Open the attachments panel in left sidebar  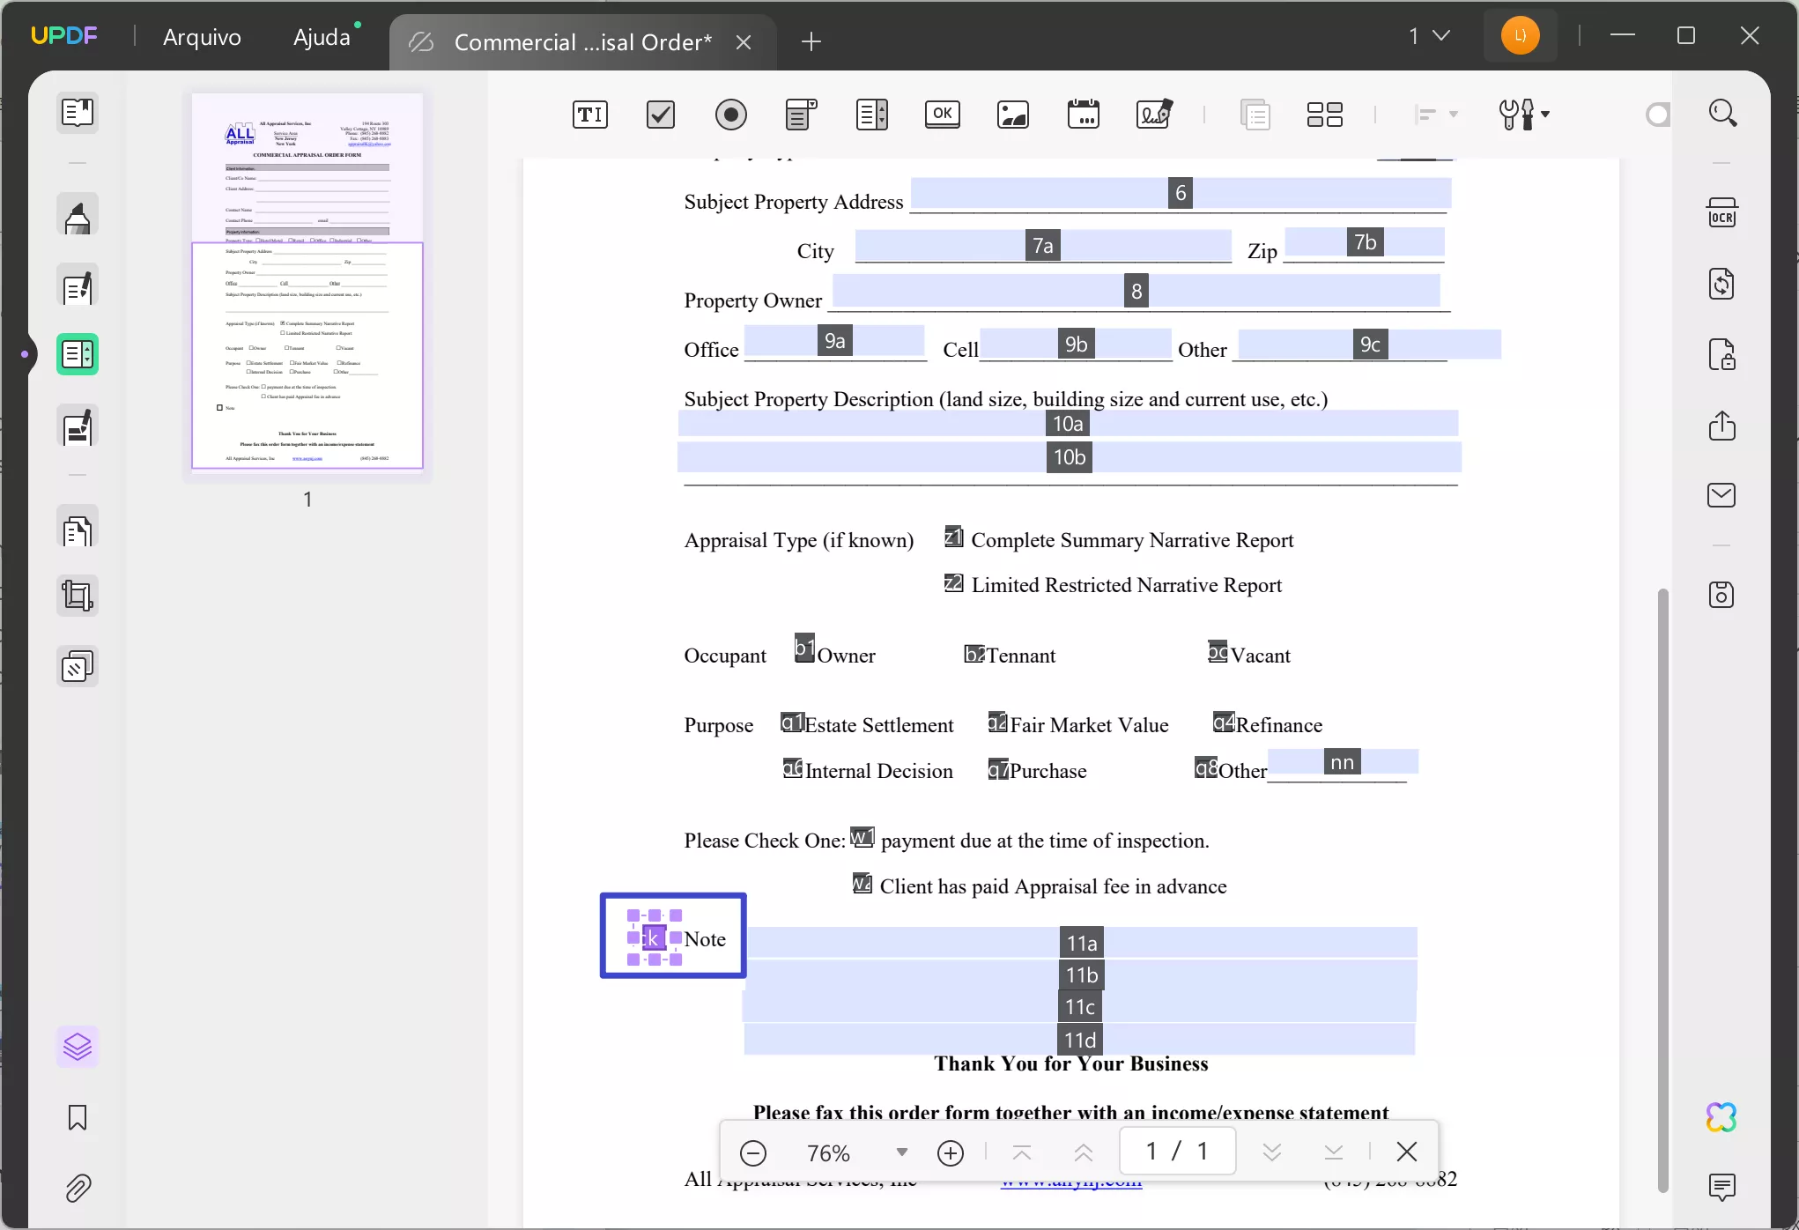[78, 1189]
